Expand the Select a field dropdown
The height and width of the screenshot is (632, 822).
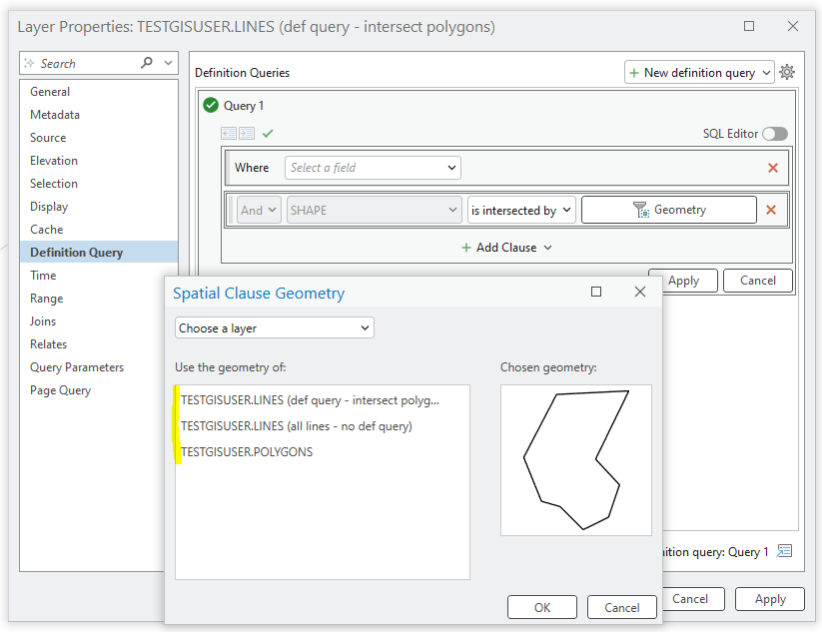pyautogui.click(x=372, y=167)
